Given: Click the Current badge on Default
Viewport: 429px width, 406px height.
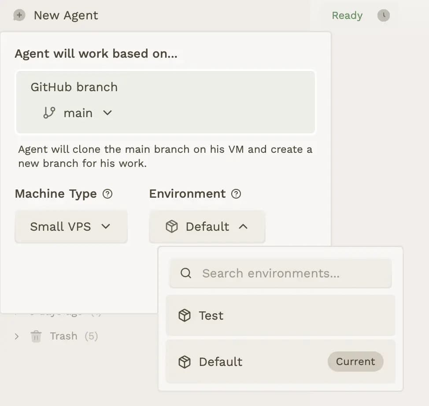Looking at the screenshot, I should (355, 362).
